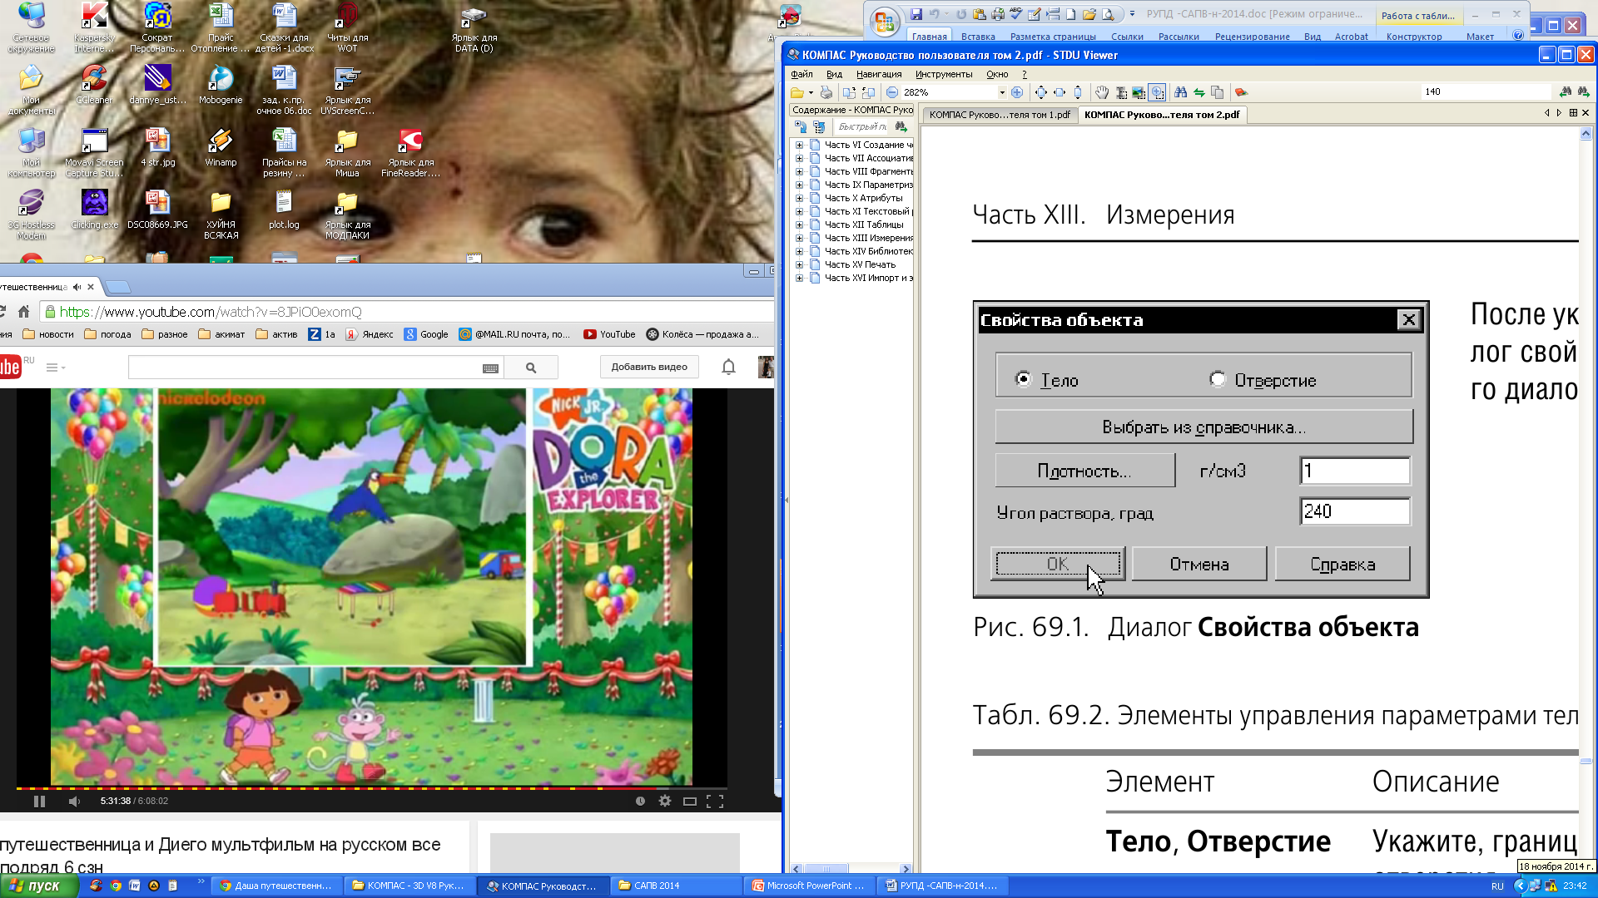
Task: Click page search field showing 140
Action: tap(1486, 91)
